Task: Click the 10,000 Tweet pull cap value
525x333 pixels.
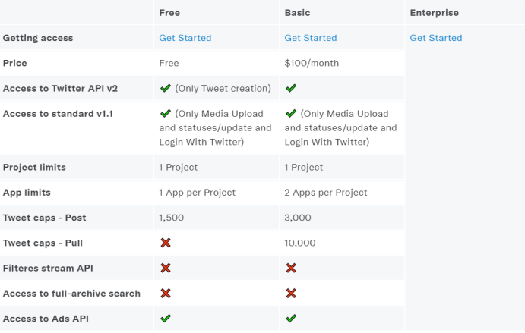Action: click(299, 243)
